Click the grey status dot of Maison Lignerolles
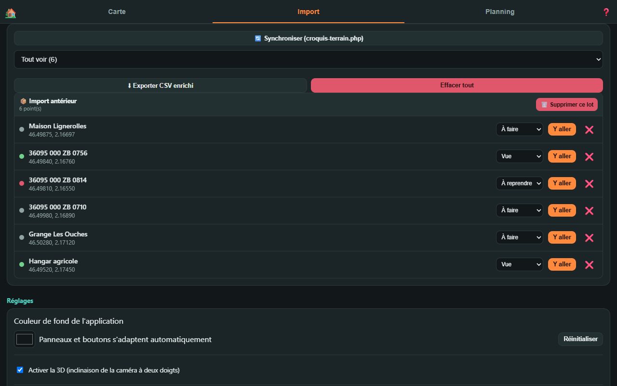 tap(22, 129)
